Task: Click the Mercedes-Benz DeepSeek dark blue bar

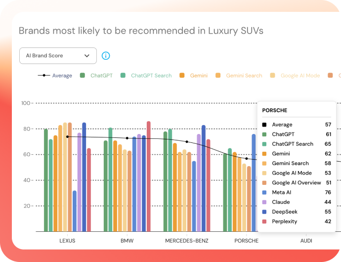Action: (x=204, y=178)
